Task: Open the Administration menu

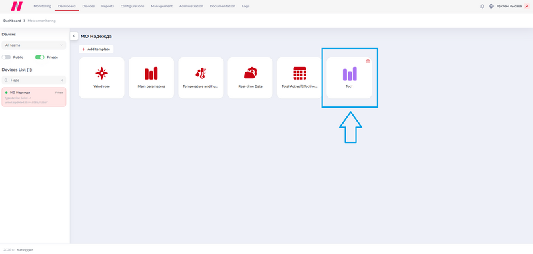Action: point(191,6)
